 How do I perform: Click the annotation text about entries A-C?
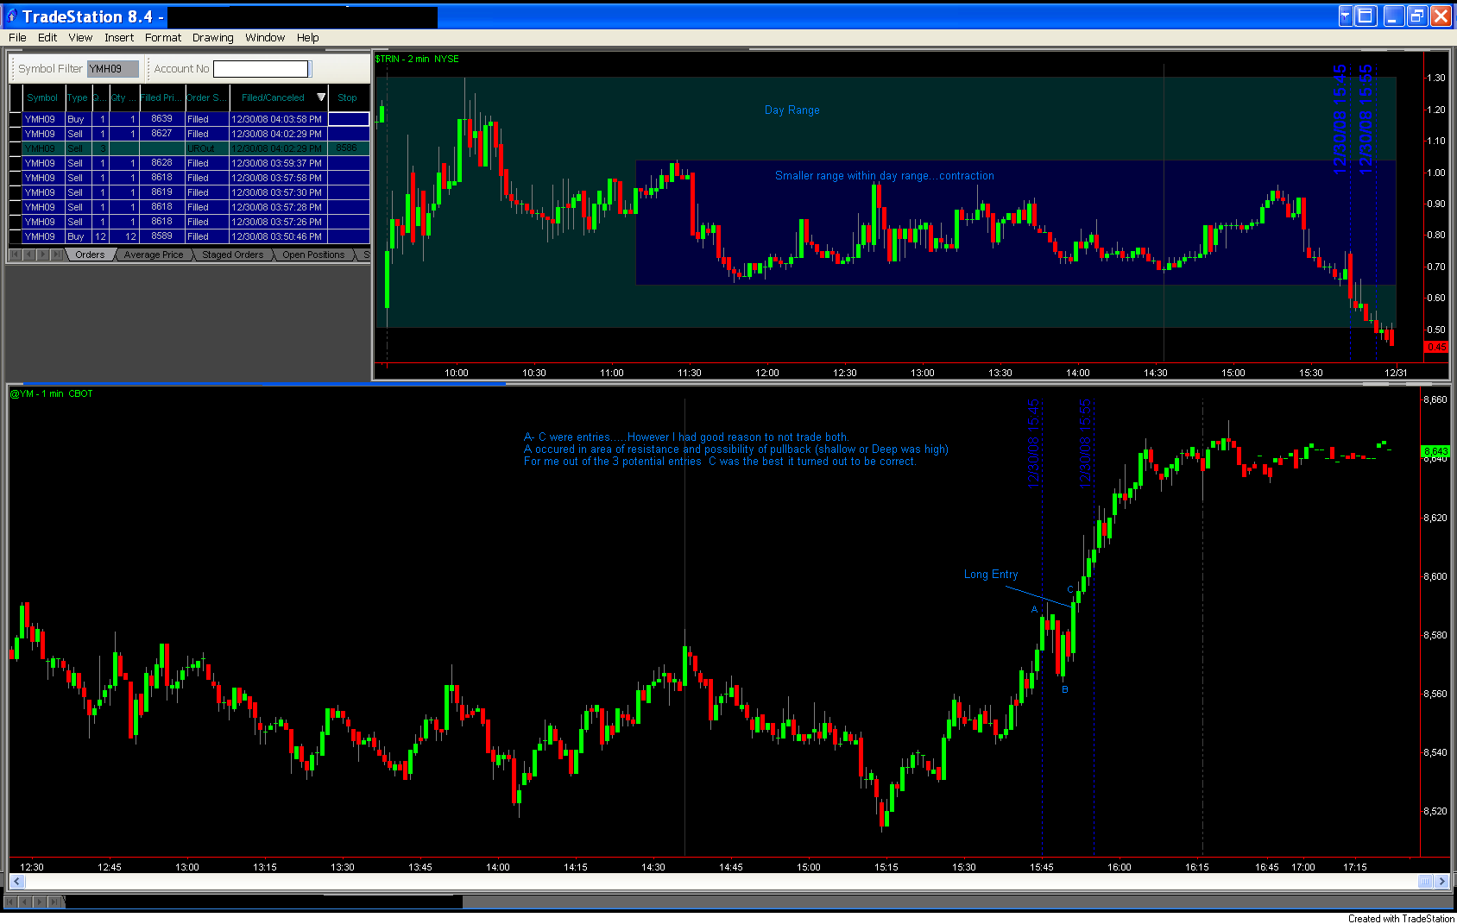click(735, 449)
